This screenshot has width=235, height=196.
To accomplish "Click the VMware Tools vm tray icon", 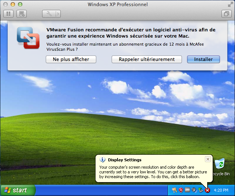I will click(187, 190).
